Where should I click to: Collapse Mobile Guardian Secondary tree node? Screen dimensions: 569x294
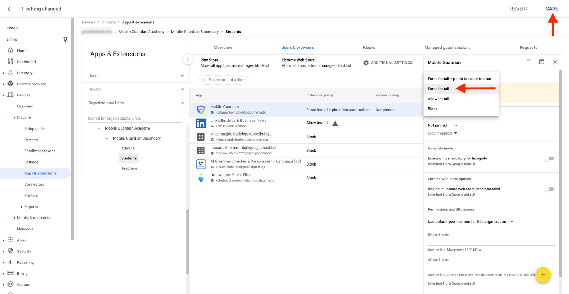pyautogui.click(x=107, y=138)
